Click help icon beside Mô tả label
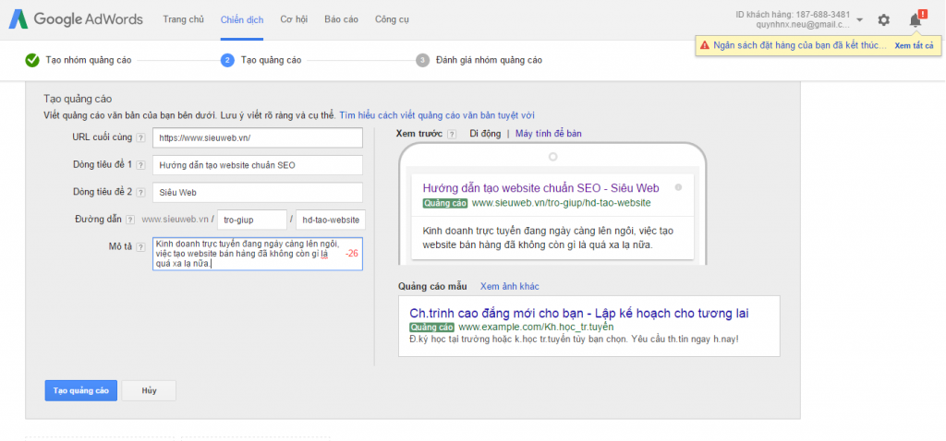The image size is (946, 441). point(141,246)
